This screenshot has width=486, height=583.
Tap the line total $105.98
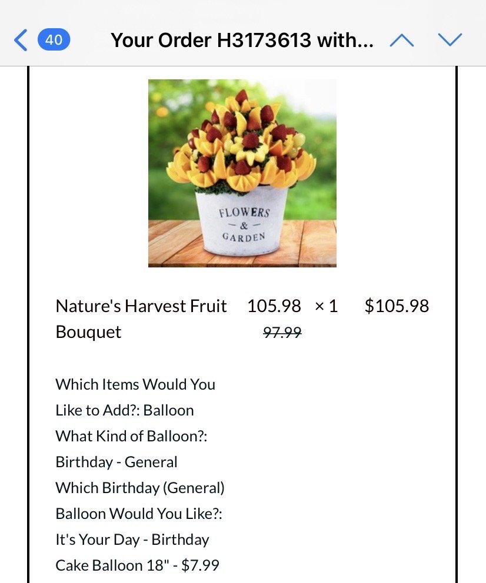point(397,306)
